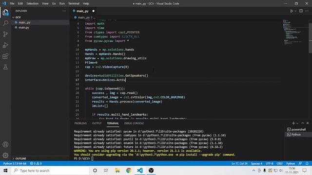The width and height of the screenshot is (312, 175).
Task: Open the Windows Start menu
Action: [x=5, y=171]
